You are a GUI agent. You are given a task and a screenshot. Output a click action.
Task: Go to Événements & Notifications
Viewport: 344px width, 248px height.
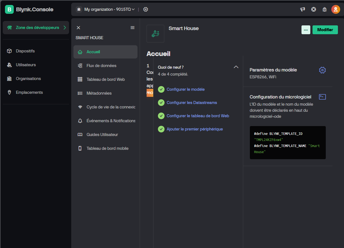(105, 121)
